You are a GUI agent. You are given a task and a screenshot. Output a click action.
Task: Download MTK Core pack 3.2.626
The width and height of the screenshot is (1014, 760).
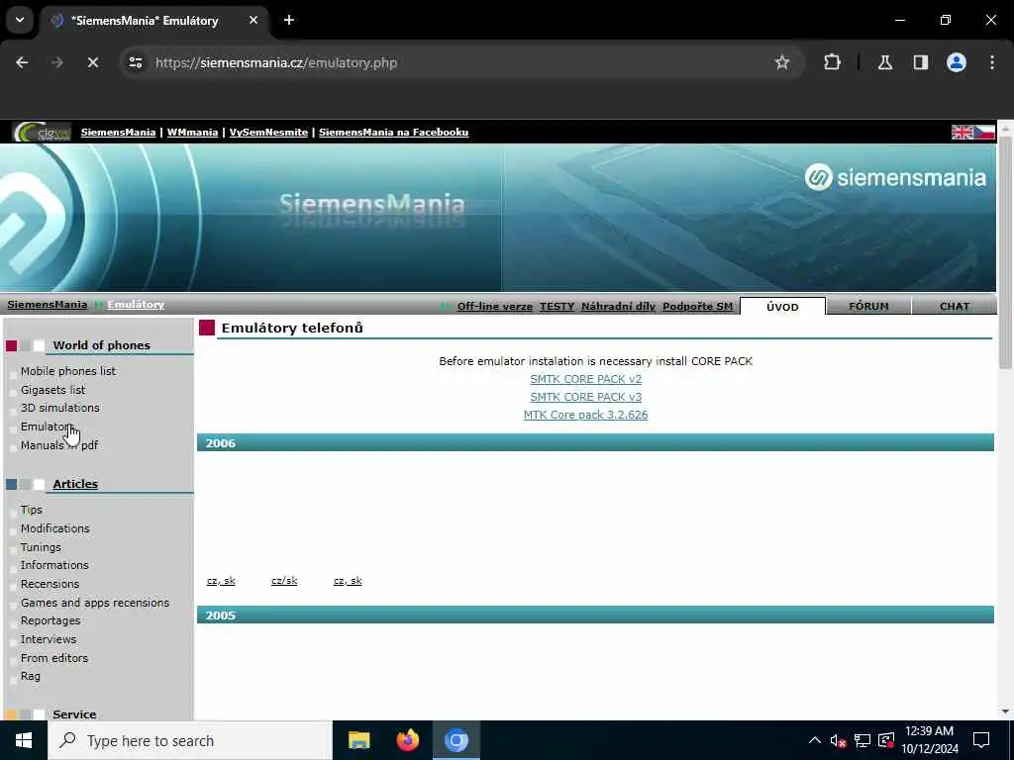click(585, 415)
